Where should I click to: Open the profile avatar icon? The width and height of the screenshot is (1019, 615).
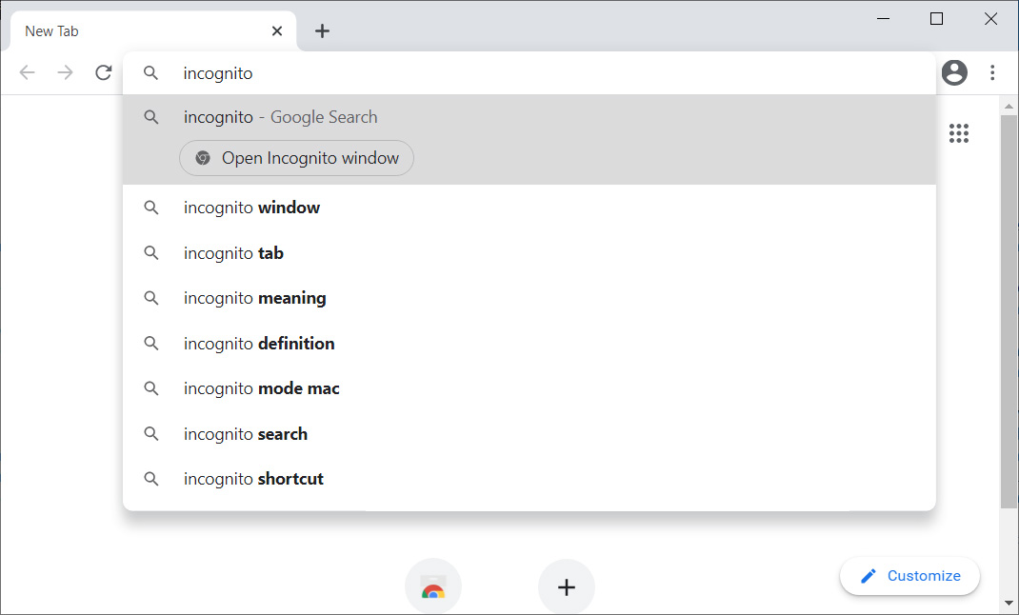pyautogui.click(x=954, y=72)
